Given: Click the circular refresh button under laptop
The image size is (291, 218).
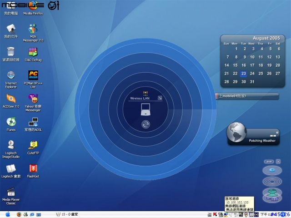Looking at the screenshot, I should tap(145, 124).
